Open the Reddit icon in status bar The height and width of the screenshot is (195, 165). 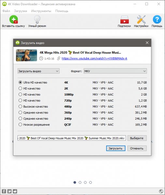[x=15, y=191]
